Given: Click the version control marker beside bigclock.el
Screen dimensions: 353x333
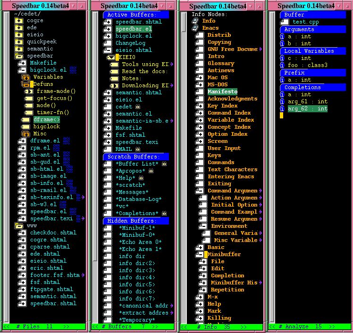Looking at the screenshot, I should (73, 70).
